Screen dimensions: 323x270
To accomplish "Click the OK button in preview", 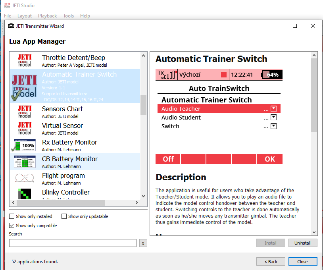I will 270,159.
